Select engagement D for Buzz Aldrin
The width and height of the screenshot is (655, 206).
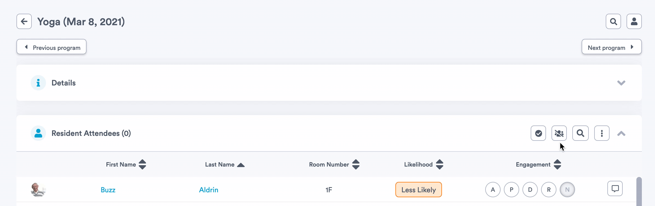pyautogui.click(x=530, y=190)
